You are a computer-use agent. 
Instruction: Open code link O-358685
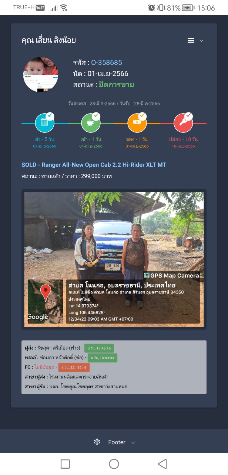pyautogui.click(x=107, y=62)
